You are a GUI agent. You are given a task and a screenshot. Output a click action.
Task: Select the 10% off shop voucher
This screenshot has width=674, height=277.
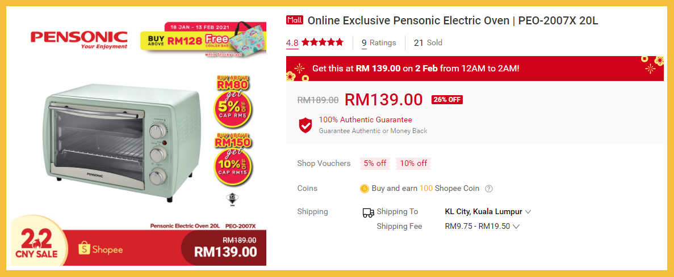[x=413, y=163]
